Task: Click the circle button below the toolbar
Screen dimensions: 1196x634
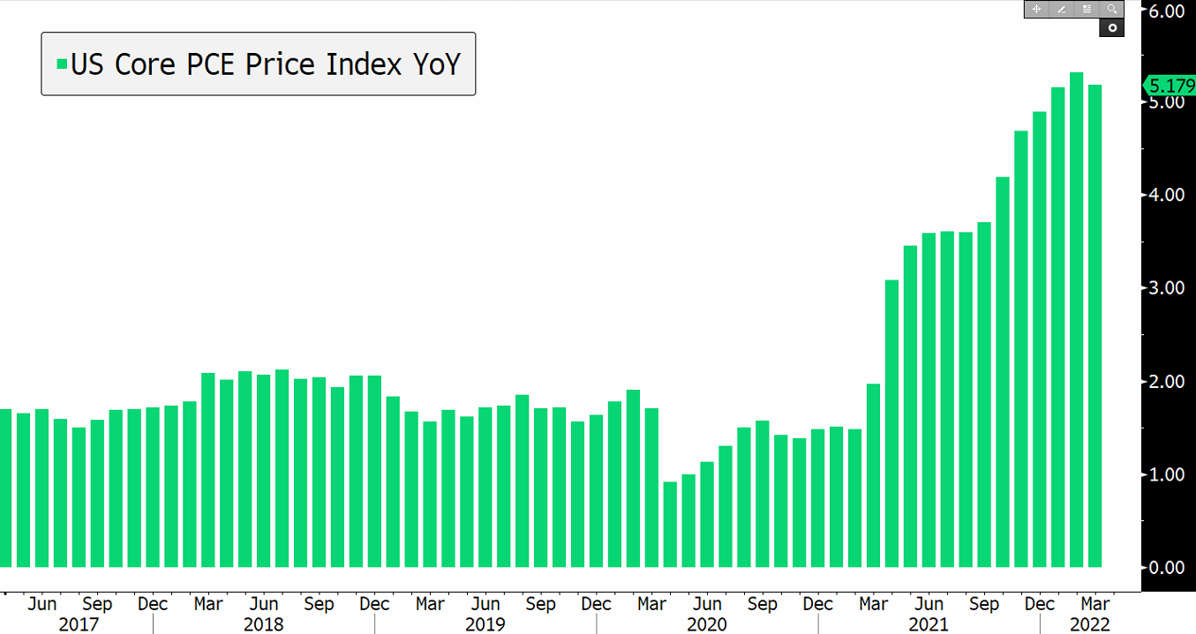Action: (x=1112, y=28)
